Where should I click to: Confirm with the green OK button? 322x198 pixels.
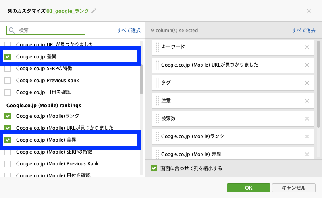(x=249, y=188)
